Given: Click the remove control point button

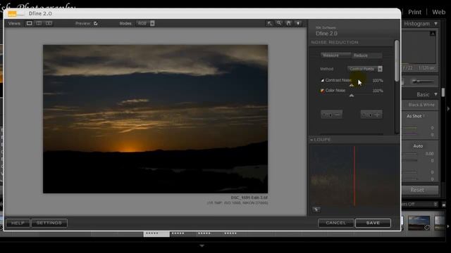Looking at the screenshot, I should pos(332,115).
